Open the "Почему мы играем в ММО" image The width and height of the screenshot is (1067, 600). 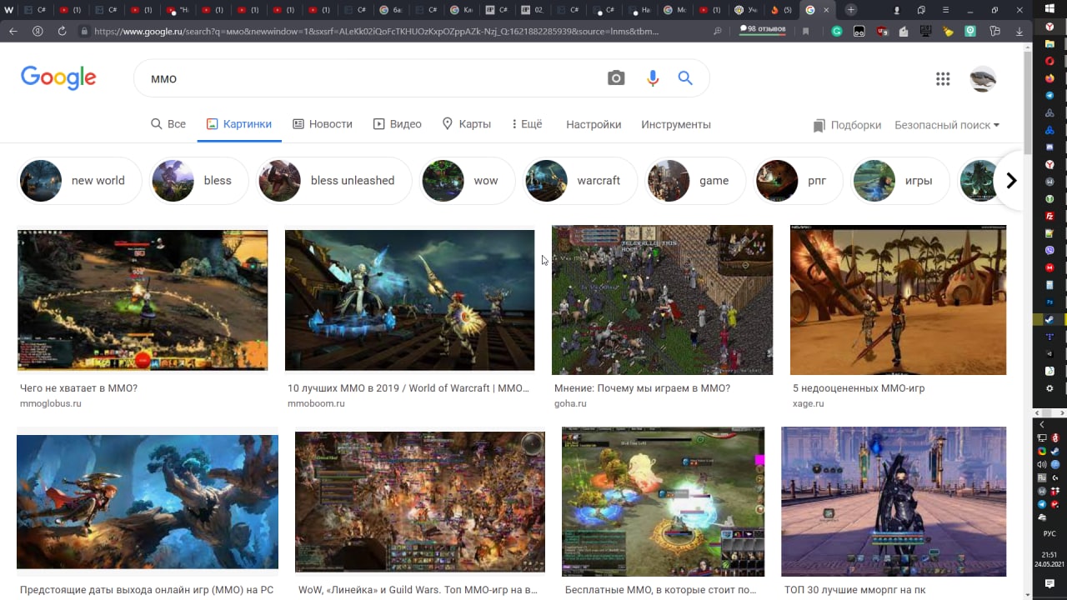coord(662,300)
